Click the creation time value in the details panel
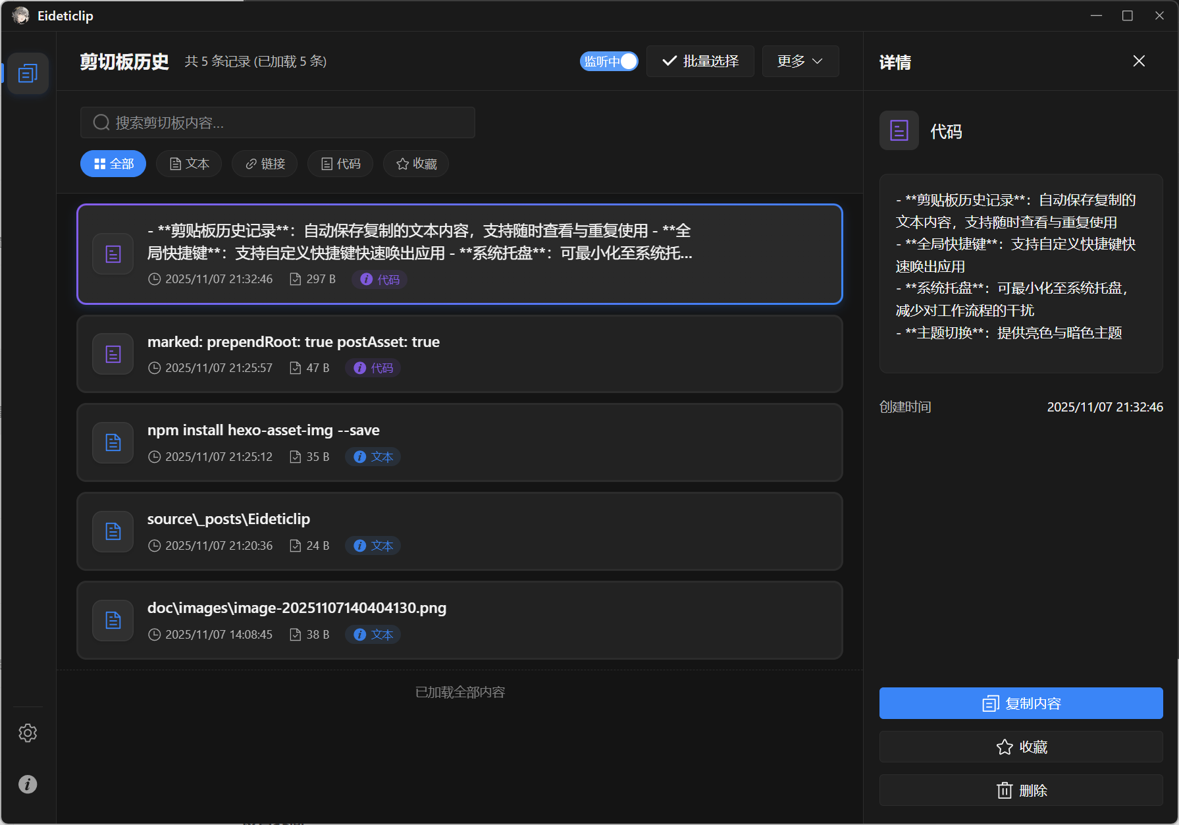The width and height of the screenshot is (1179, 825). click(x=1105, y=407)
